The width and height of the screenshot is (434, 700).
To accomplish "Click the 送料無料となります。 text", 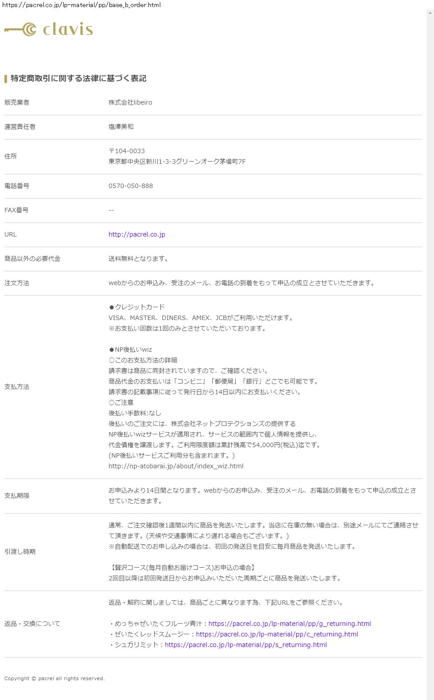I will coord(139,259).
